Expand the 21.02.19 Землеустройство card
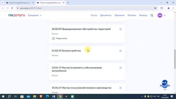The height and width of the screenshot is (99, 176). pyautogui.click(x=120, y=51)
